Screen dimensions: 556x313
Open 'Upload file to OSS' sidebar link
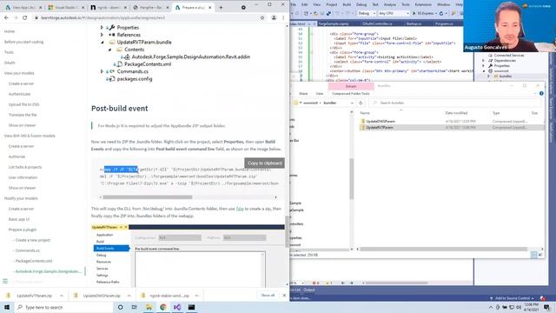click(23, 104)
